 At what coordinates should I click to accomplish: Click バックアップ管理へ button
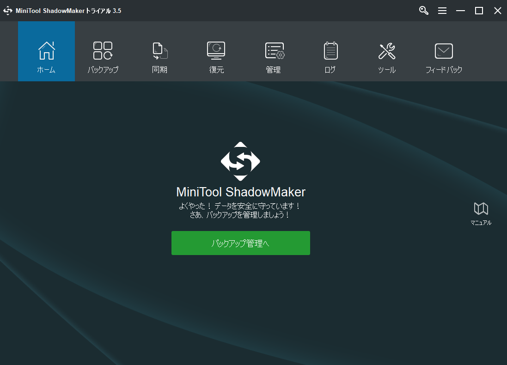click(x=240, y=243)
